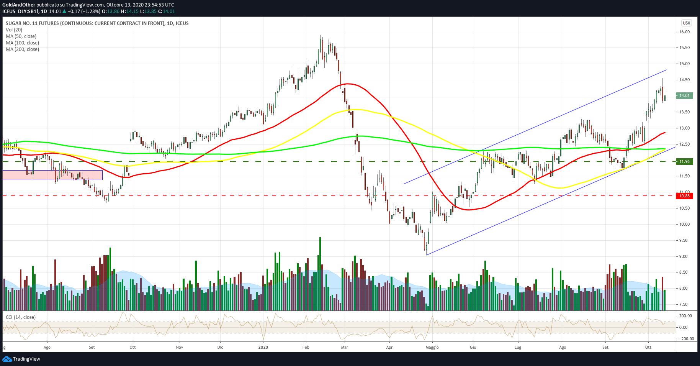
Task: Click the 200.00 CCI axis label
Action: 685,316
